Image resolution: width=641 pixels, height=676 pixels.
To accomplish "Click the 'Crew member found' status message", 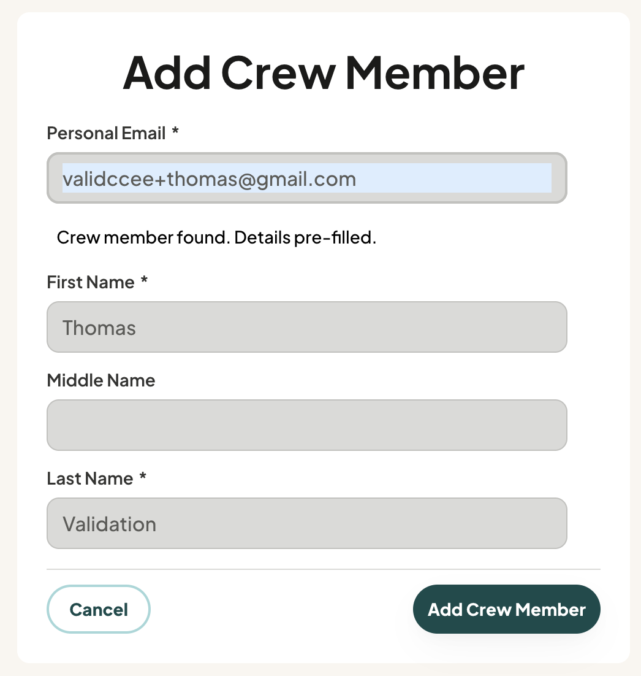I will (216, 237).
